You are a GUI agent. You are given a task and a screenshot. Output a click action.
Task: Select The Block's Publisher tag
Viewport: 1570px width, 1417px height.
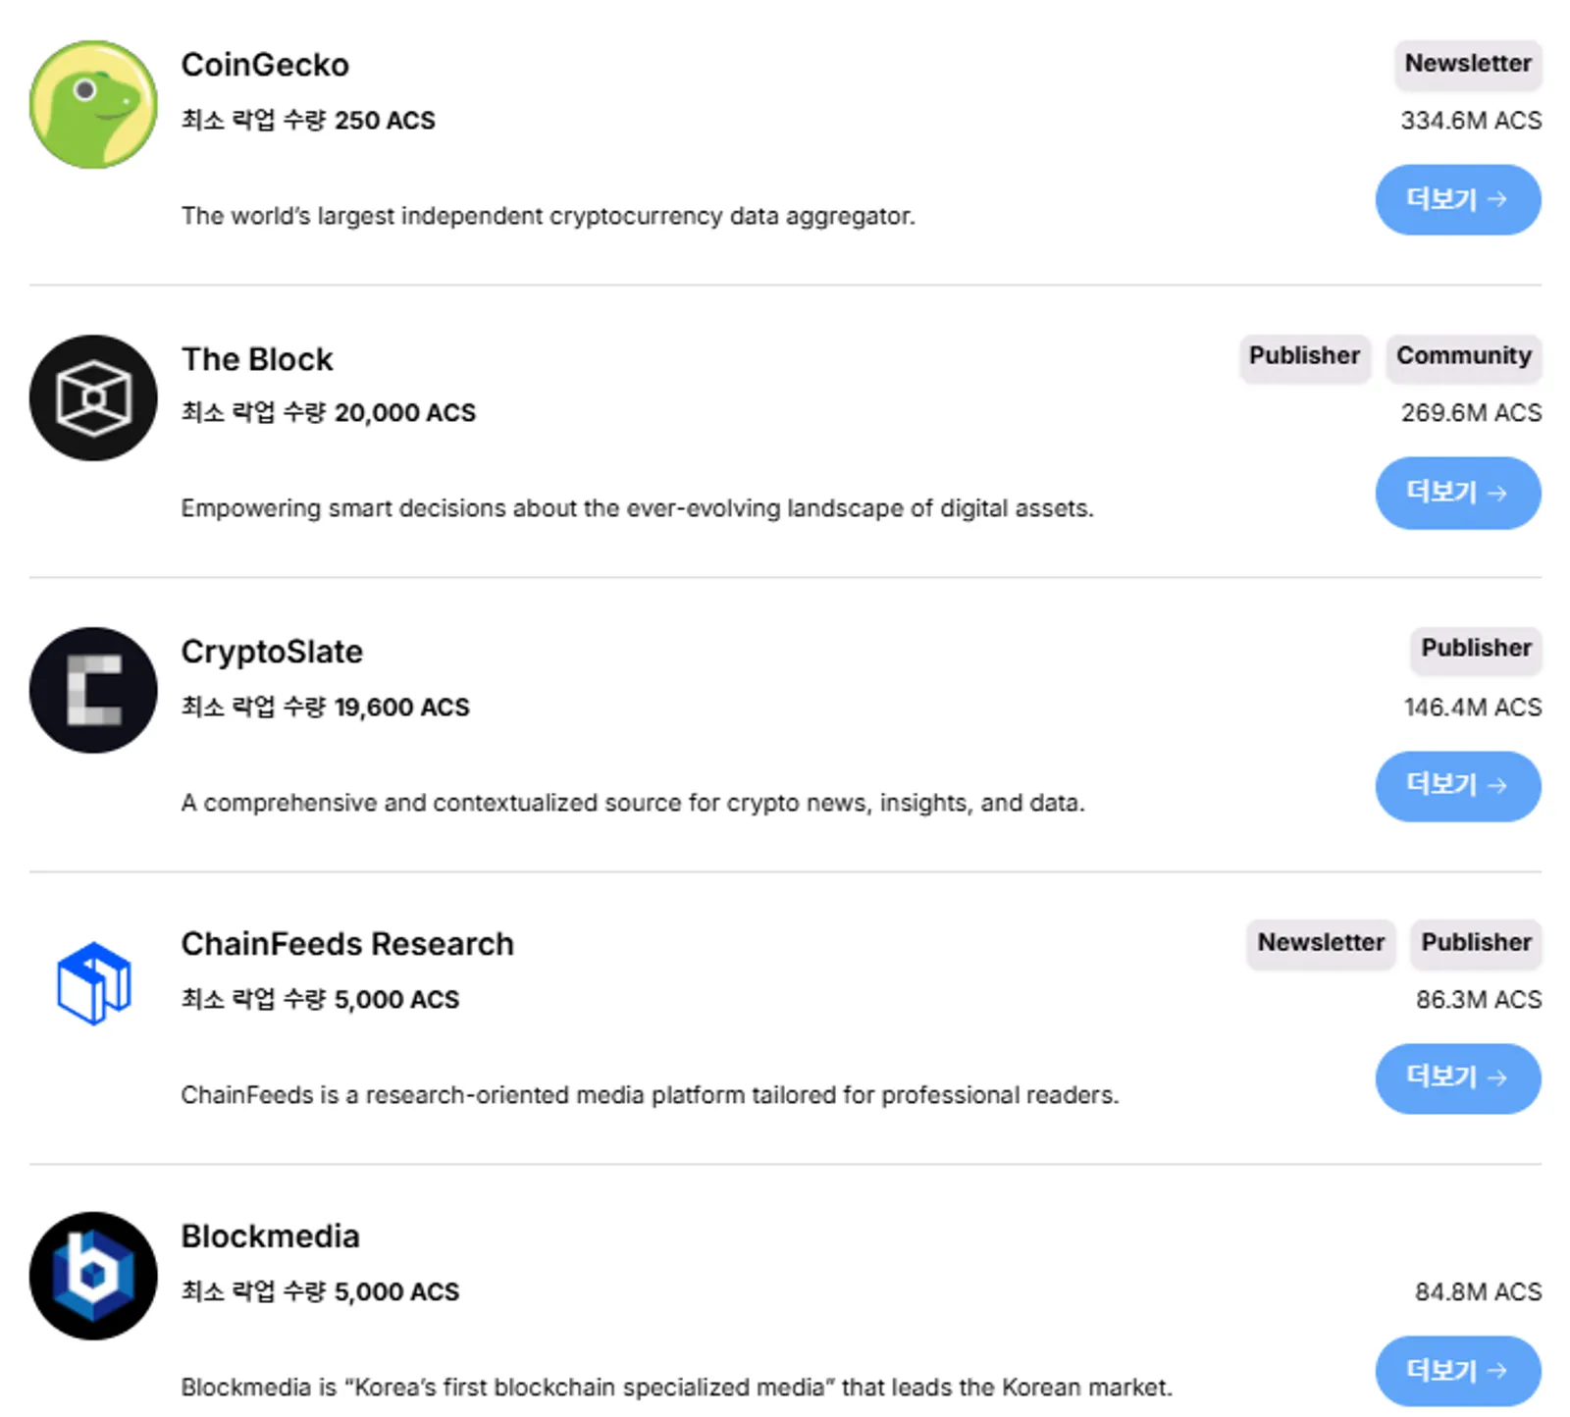point(1304,356)
